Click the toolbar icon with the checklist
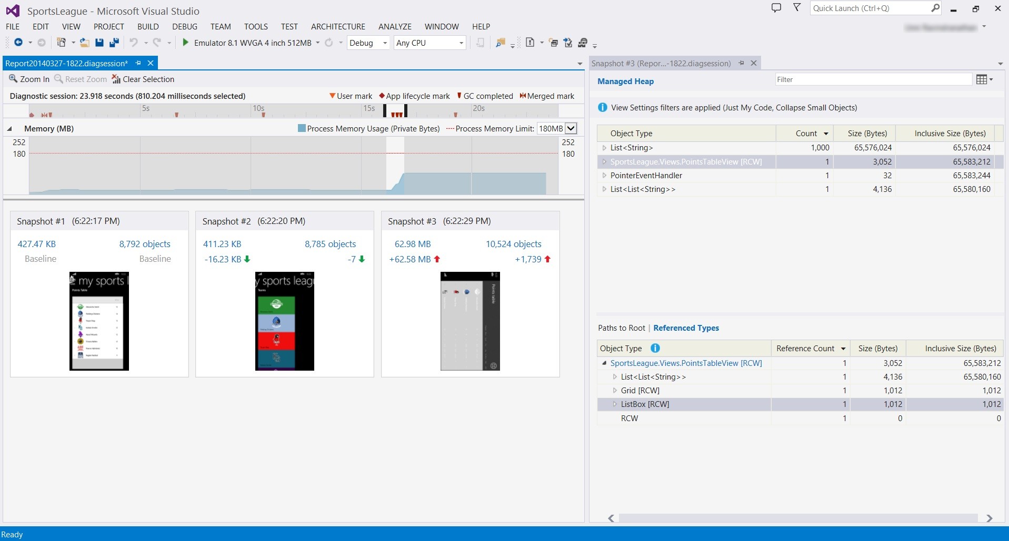1009x541 pixels. [x=568, y=43]
